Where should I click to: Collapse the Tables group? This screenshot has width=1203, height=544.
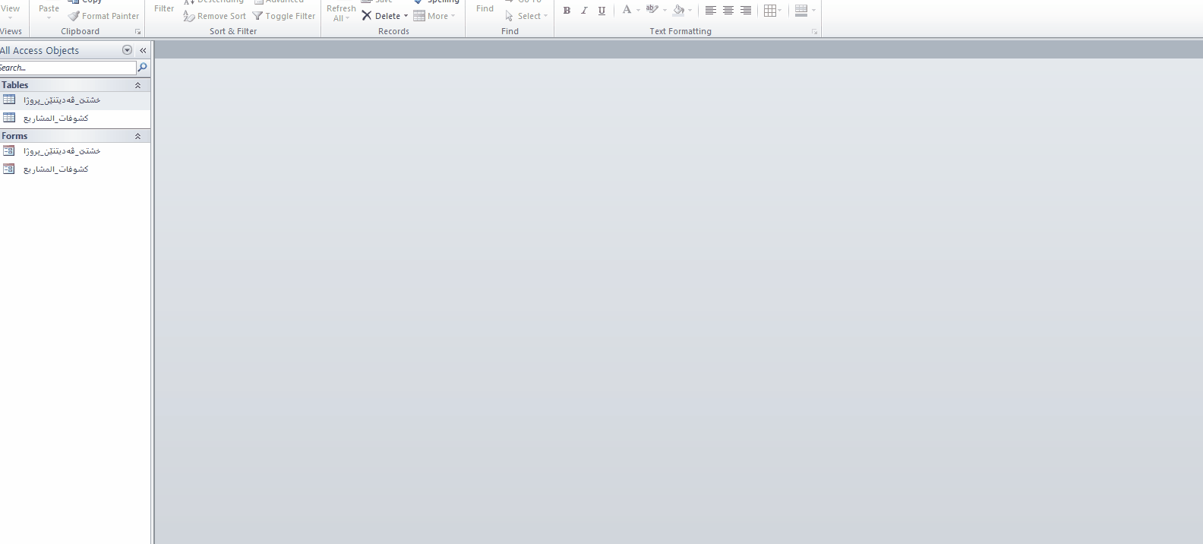pos(137,85)
